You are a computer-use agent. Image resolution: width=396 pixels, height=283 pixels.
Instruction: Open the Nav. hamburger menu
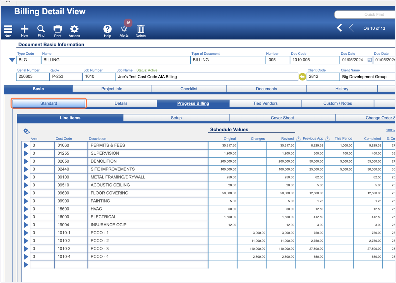click(x=8, y=31)
